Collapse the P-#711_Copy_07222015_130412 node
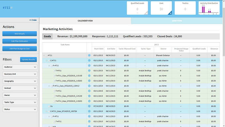 [x=49, y=86]
